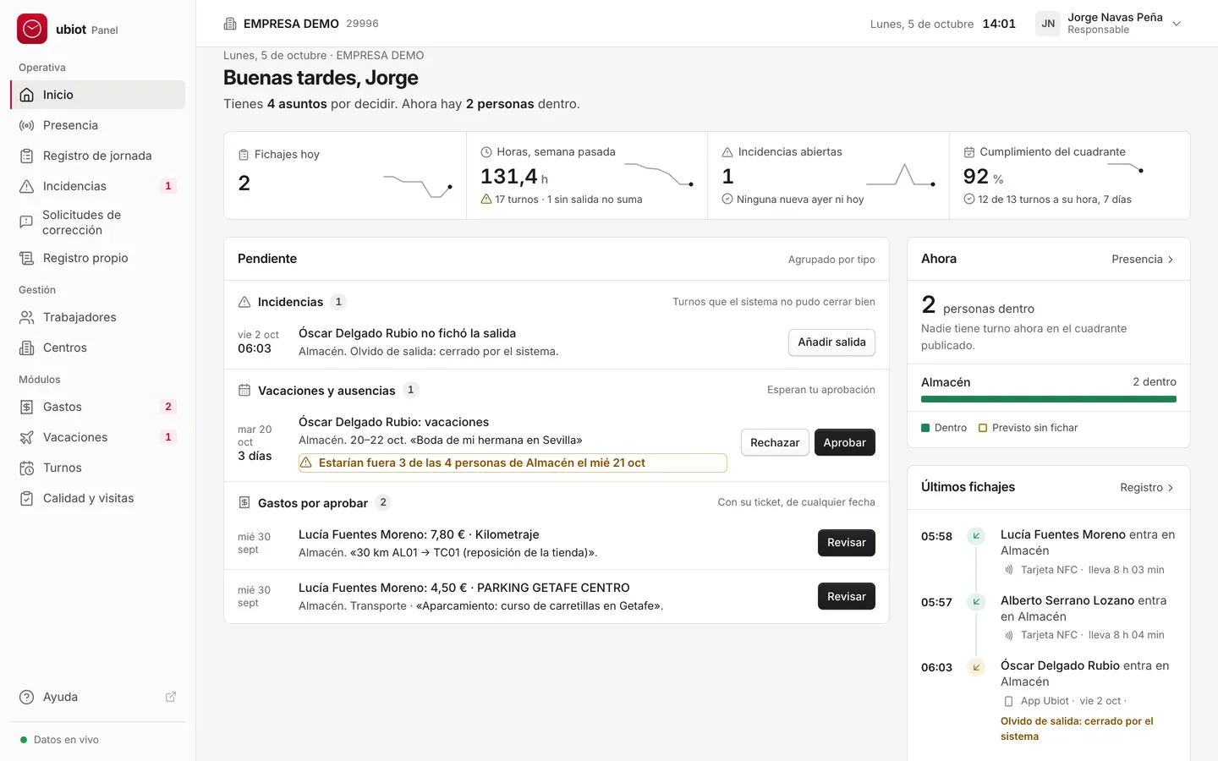Review the PARKING GETAFE CENTRO expense
This screenshot has height=761, width=1218.
click(x=847, y=596)
